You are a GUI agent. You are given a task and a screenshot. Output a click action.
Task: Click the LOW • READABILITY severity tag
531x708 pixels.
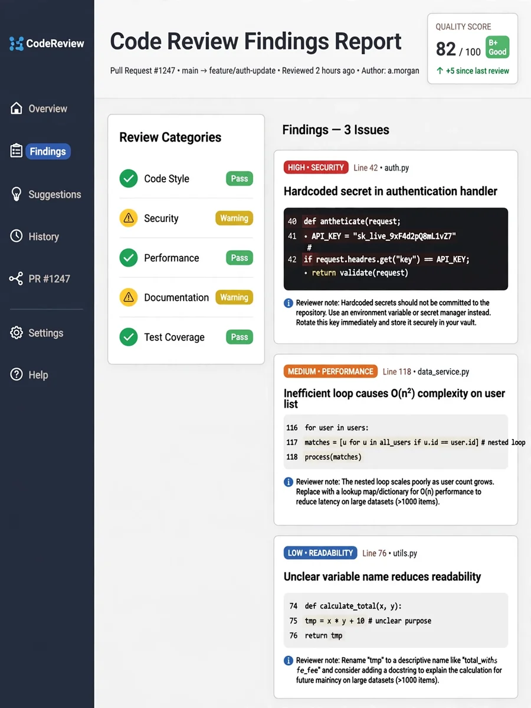pyautogui.click(x=320, y=553)
